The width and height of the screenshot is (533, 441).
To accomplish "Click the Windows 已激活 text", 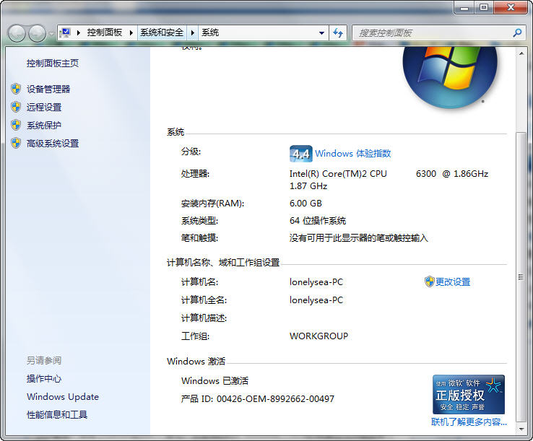I will point(214,380).
